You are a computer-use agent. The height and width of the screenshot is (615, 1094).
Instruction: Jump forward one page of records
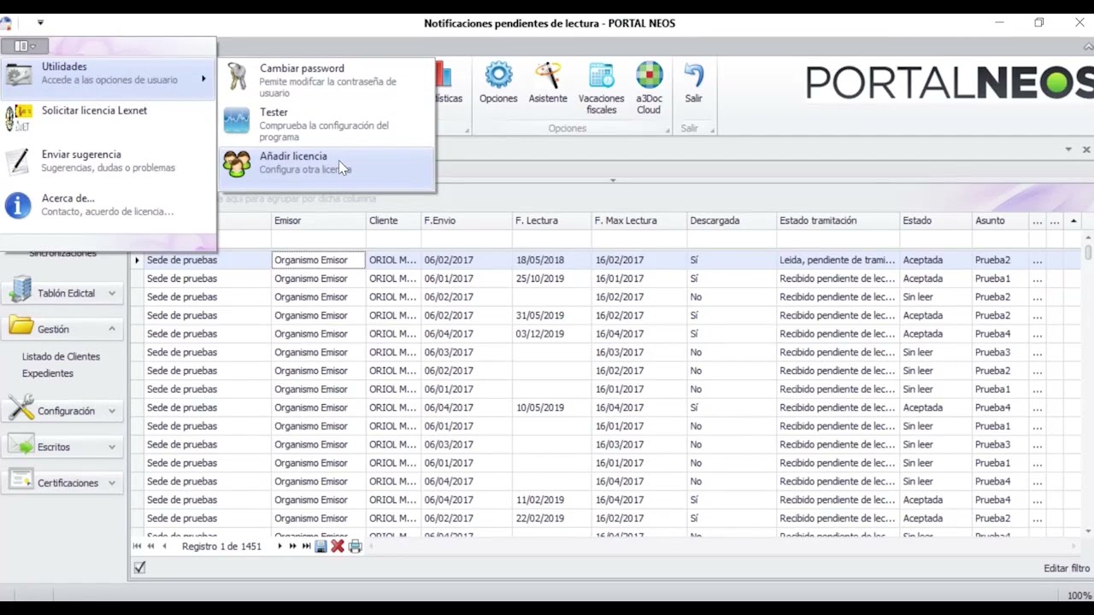(x=292, y=547)
